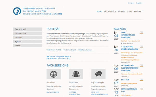This screenshot has height=97, width=156.
Task: Click 'Rückkehr in die Gesellschaft' subtitle
Action: tap(130, 41)
